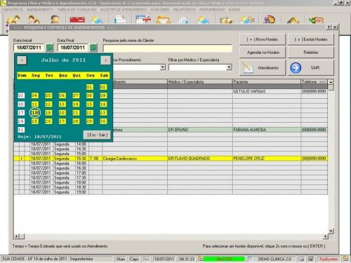Image resolution: width=351 pixels, height=263 pixels.
Task: Select the 14:00 time slot row
Action: 171,144
